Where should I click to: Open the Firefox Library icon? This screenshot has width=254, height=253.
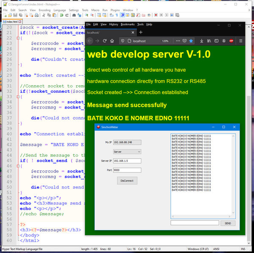[x=209, y=41]
